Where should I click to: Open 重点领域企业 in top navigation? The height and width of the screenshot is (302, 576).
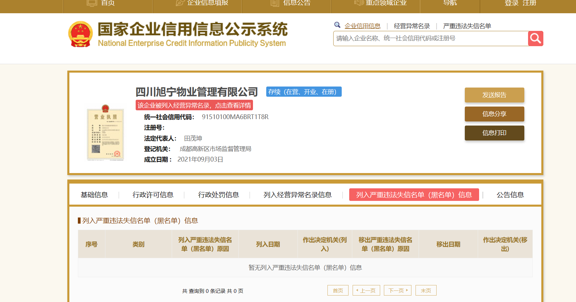click(x=386, y=3)
